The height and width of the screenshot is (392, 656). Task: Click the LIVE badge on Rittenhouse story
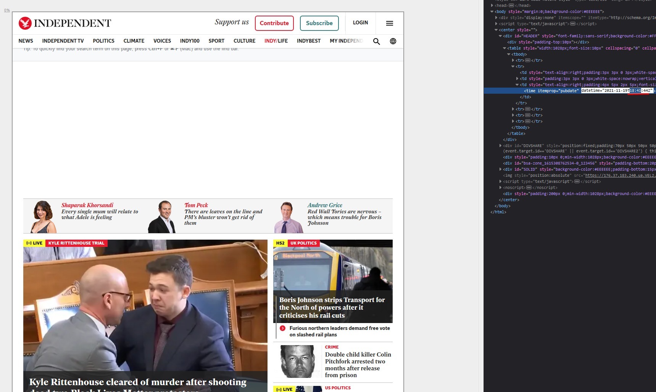(x=34, y=243)
